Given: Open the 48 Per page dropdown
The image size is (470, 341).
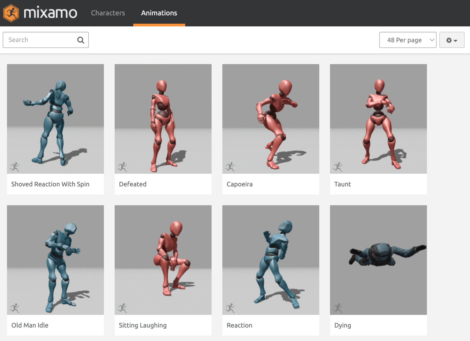Looking at the screenshot, I should click(x=408, y=40).
